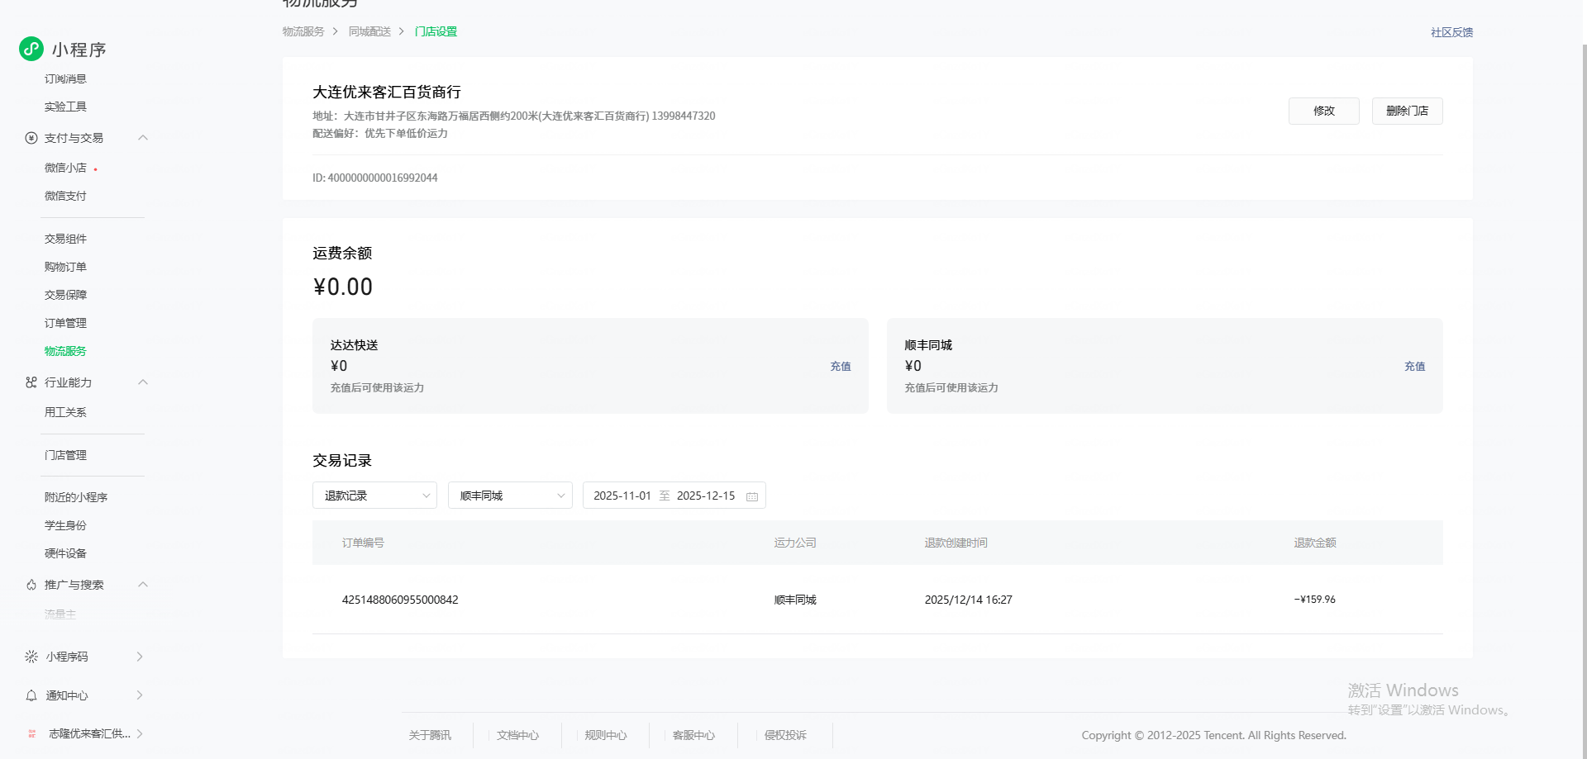The width and height of the screenshot is (1587, 759).
Task: Click 充值 for 顺丰同城 card
Action: pyautogui.click(x=1414, y=367)
